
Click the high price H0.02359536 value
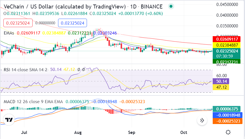tap(46, 14)
